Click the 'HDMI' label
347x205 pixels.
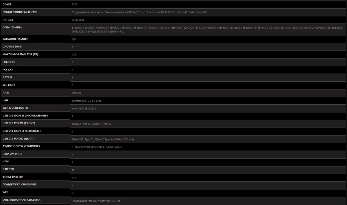(x=5, y=161)
